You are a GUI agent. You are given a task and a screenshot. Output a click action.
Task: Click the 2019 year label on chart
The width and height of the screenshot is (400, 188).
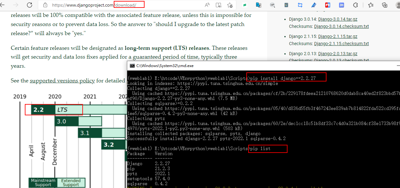(20, 97)
